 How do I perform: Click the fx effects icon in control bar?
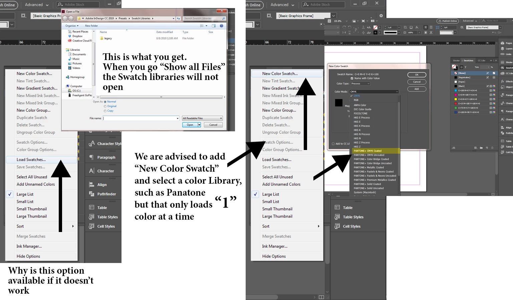[x=417, y=27]
